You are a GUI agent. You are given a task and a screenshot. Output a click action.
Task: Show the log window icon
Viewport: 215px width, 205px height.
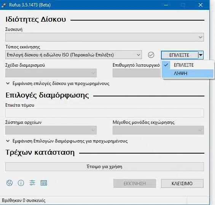tap(44, 183)
